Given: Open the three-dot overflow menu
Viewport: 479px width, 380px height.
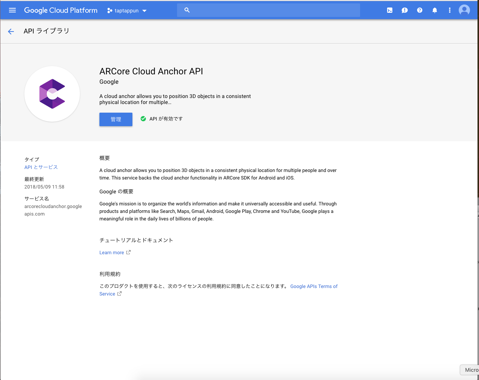Looking at the screenshot, I should coord(449,10).
